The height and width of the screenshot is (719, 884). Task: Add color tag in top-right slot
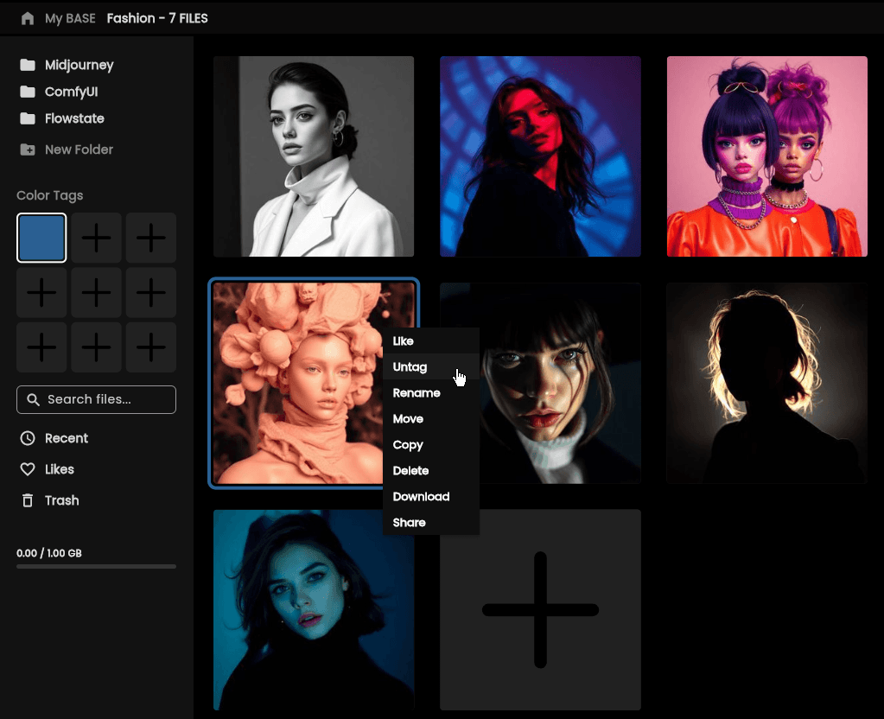click(x=151, y=238)
